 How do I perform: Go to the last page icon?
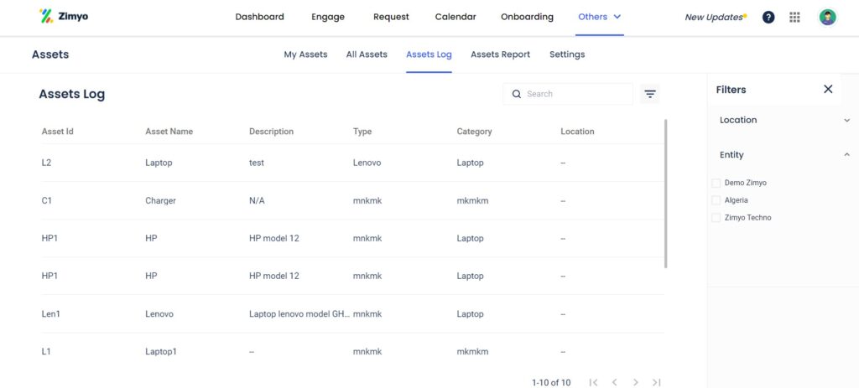656,382
